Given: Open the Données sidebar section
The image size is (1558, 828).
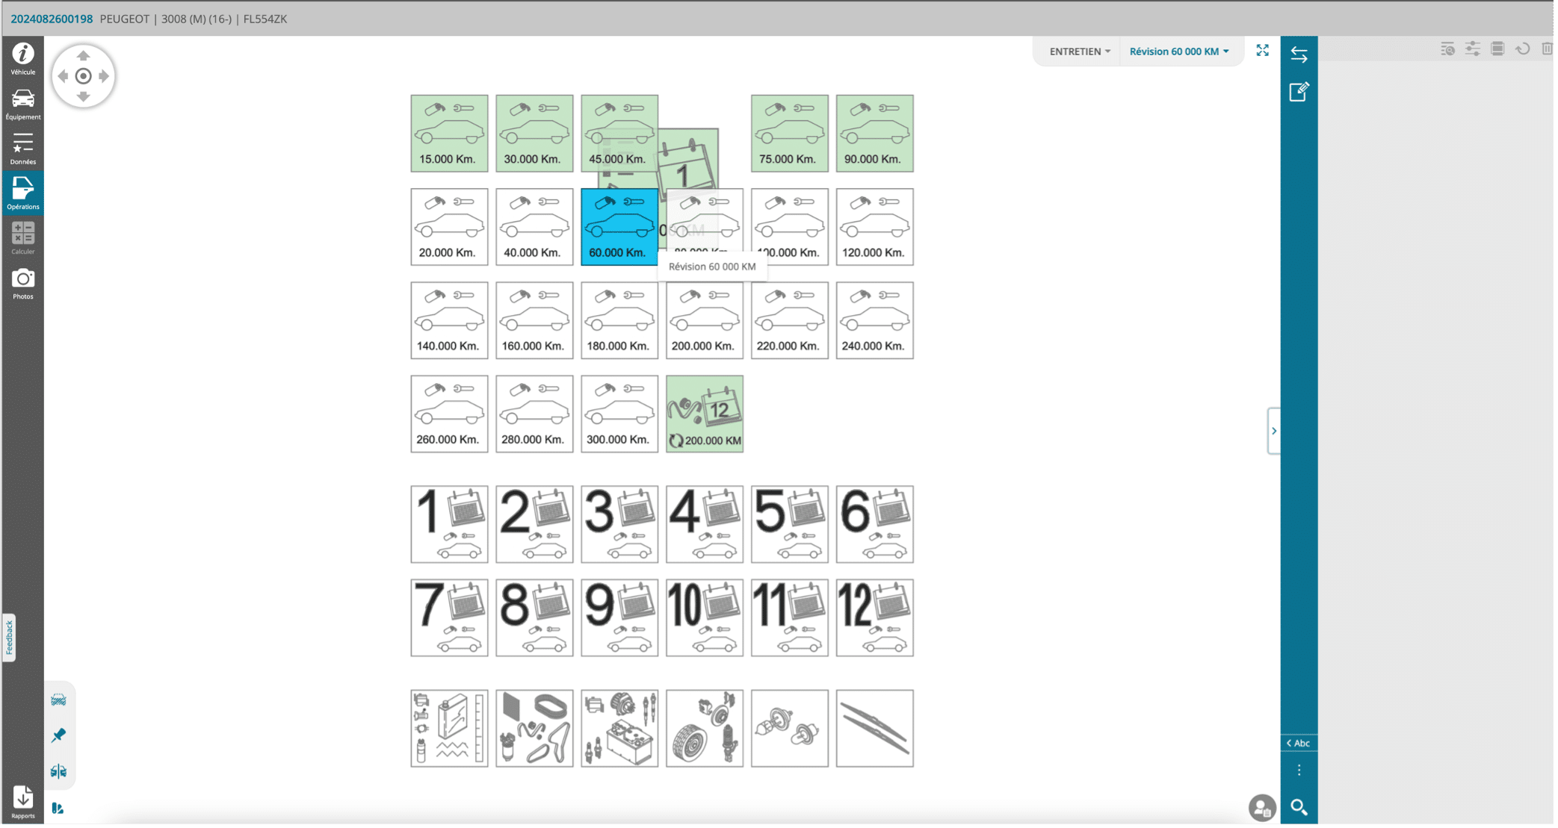Looking at the screenshot, I should (22, 148).
